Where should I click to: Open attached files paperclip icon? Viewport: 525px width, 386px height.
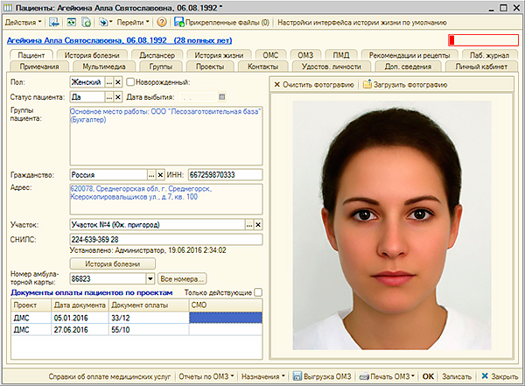178,21
